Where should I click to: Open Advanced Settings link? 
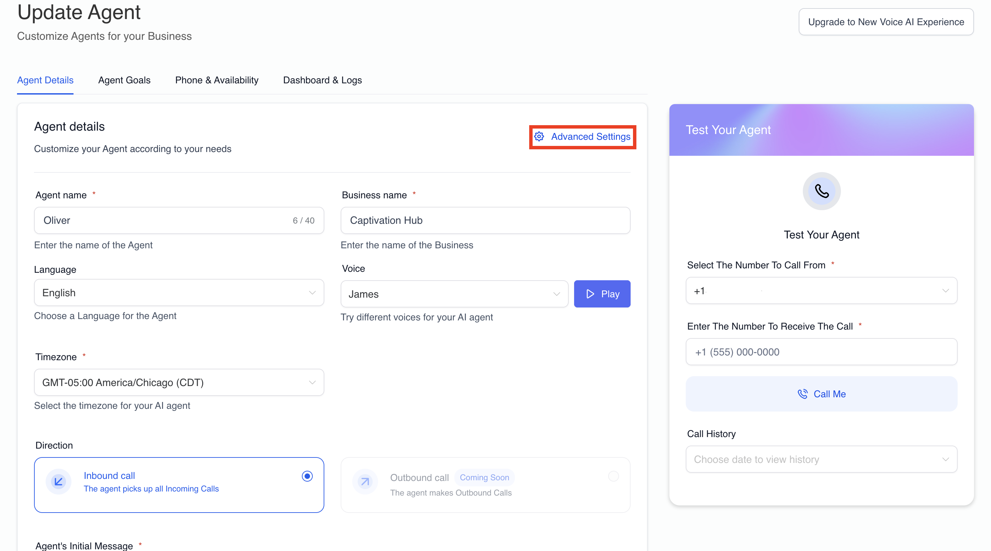582,136
